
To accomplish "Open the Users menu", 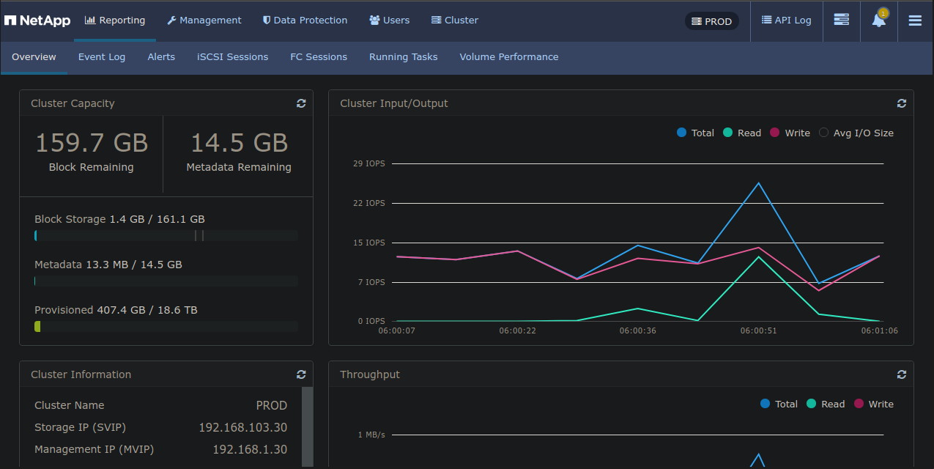I will coord(389,21).
